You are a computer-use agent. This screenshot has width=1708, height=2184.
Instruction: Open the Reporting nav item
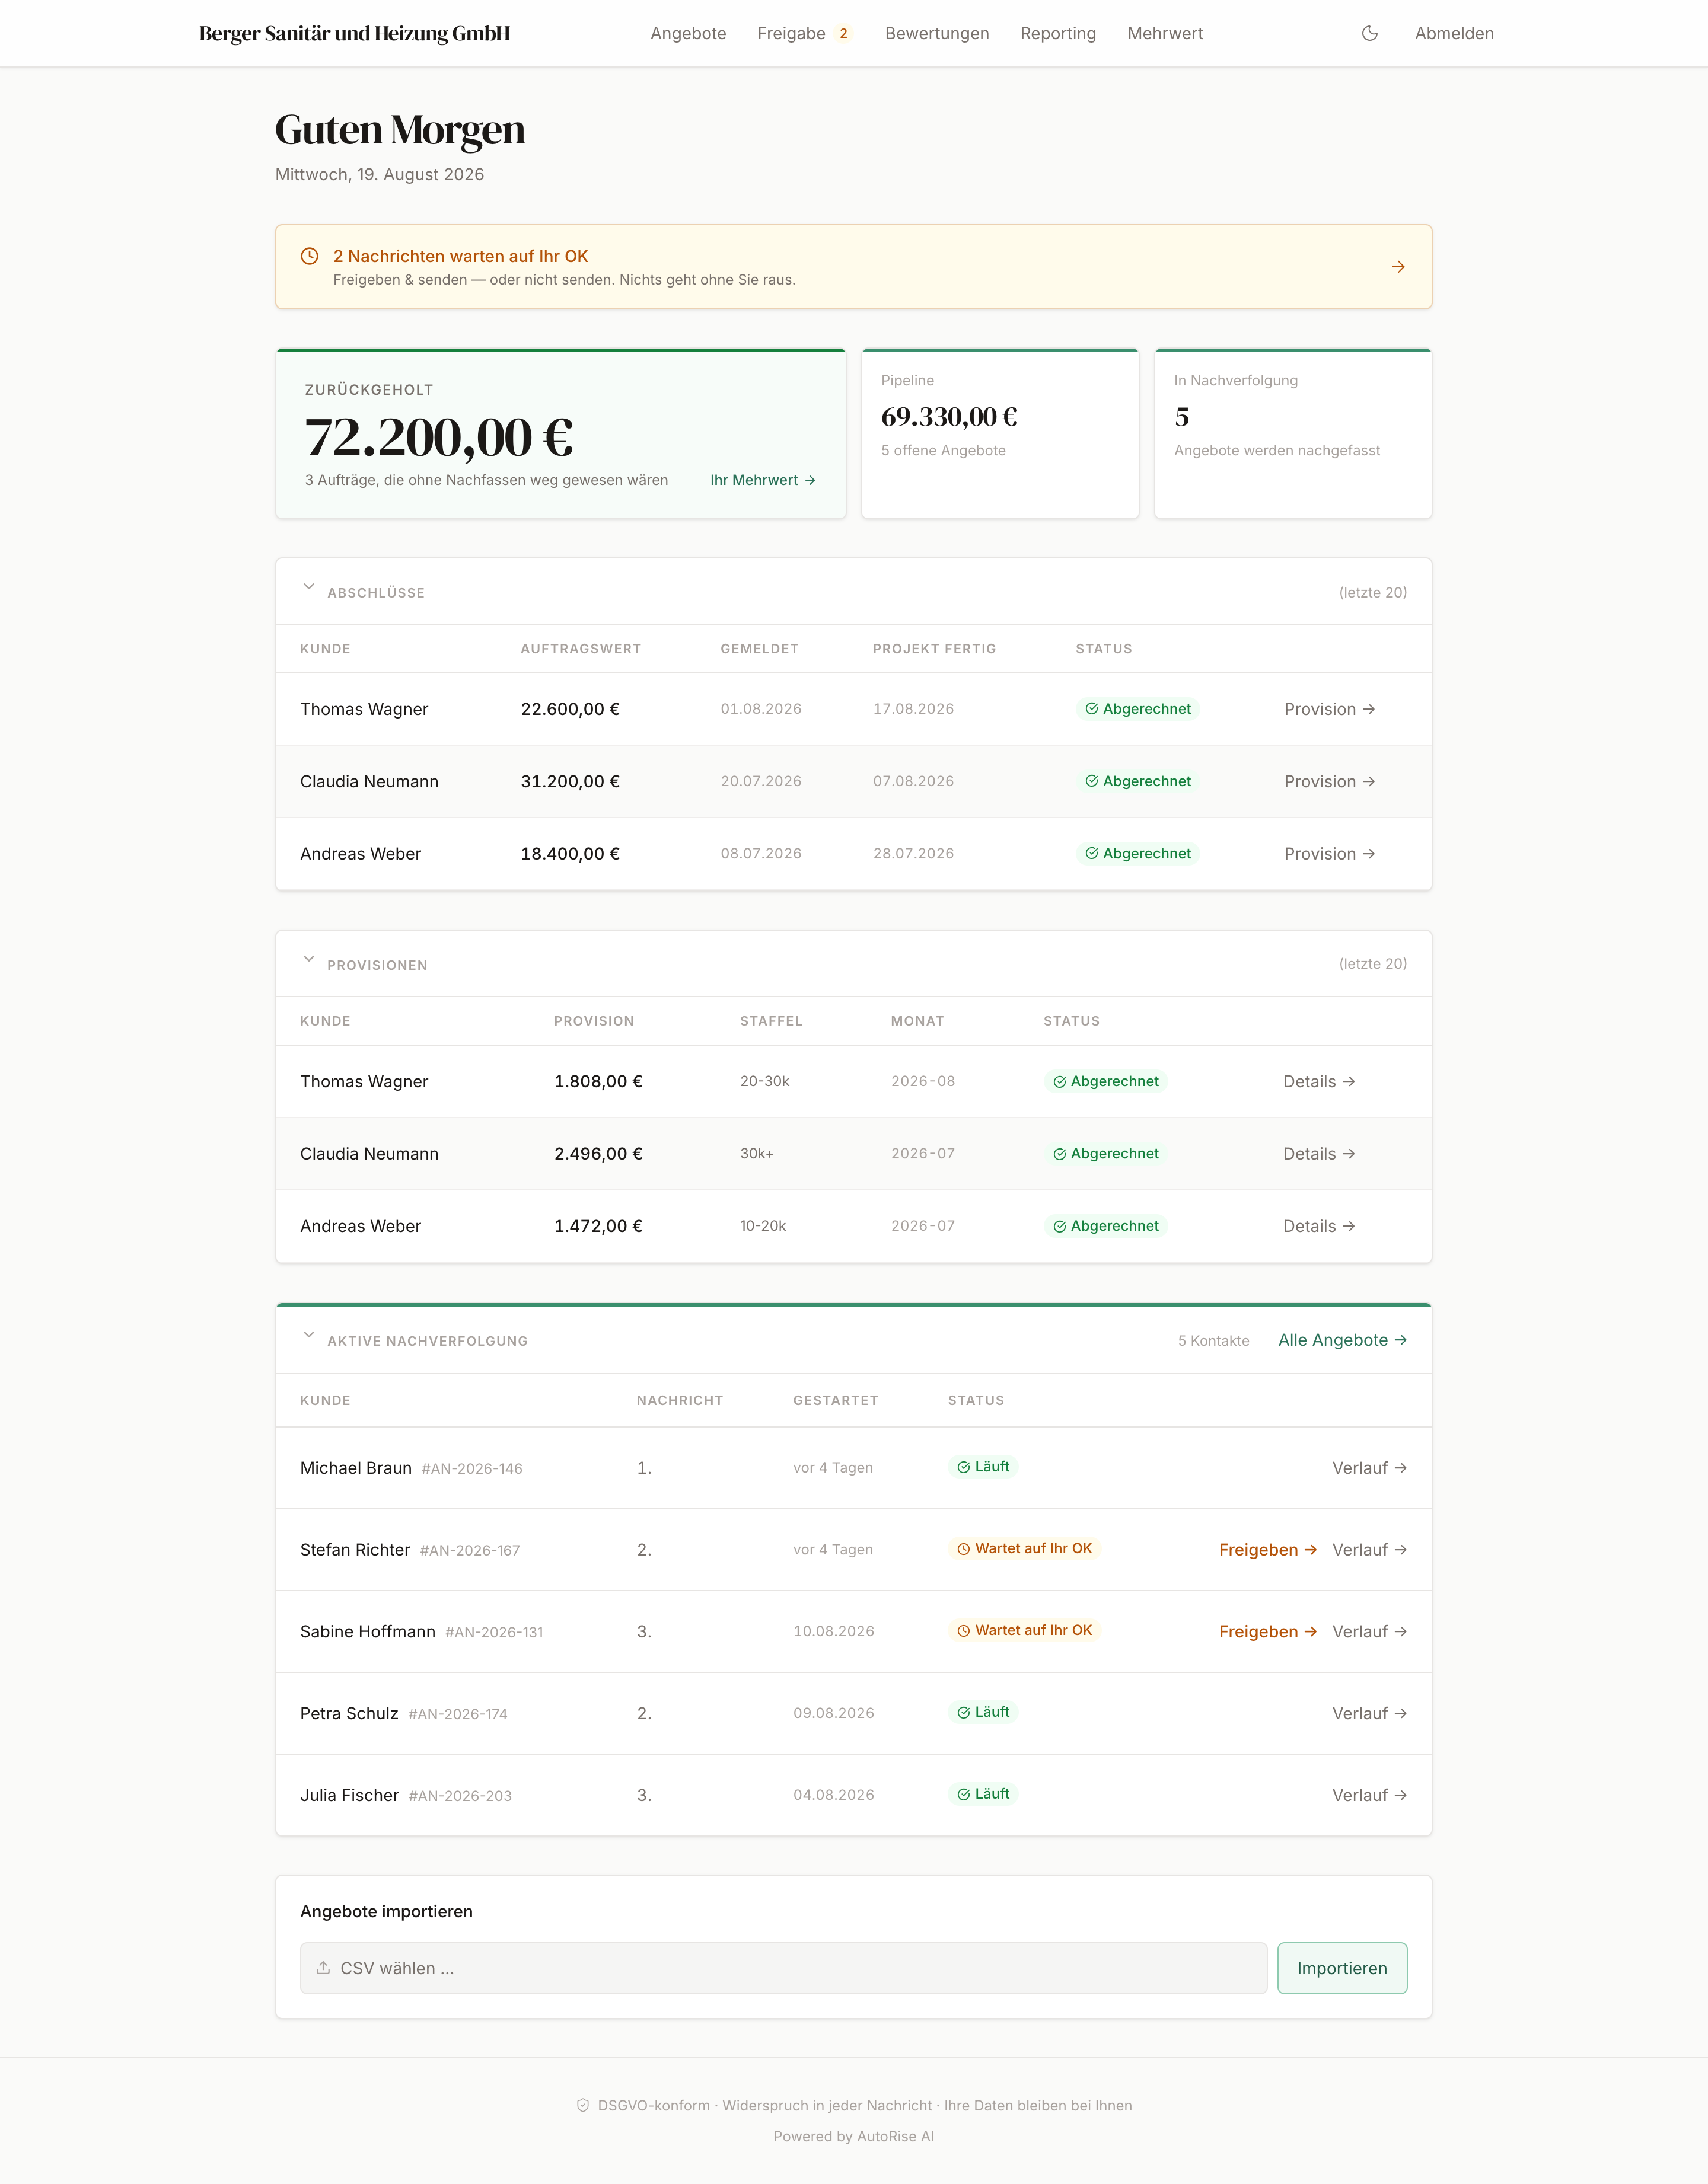(x=1057, y=33)
